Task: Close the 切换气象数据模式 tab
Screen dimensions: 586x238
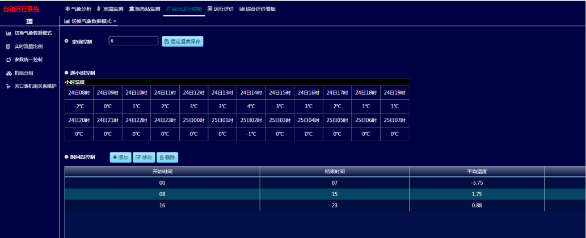Action: pos(115,21)
